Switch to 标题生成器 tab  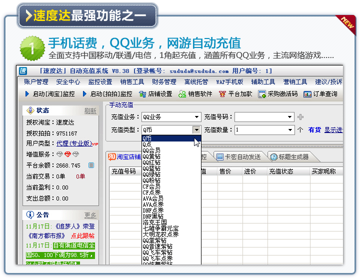pyautogui.click(x=290, y=157)
